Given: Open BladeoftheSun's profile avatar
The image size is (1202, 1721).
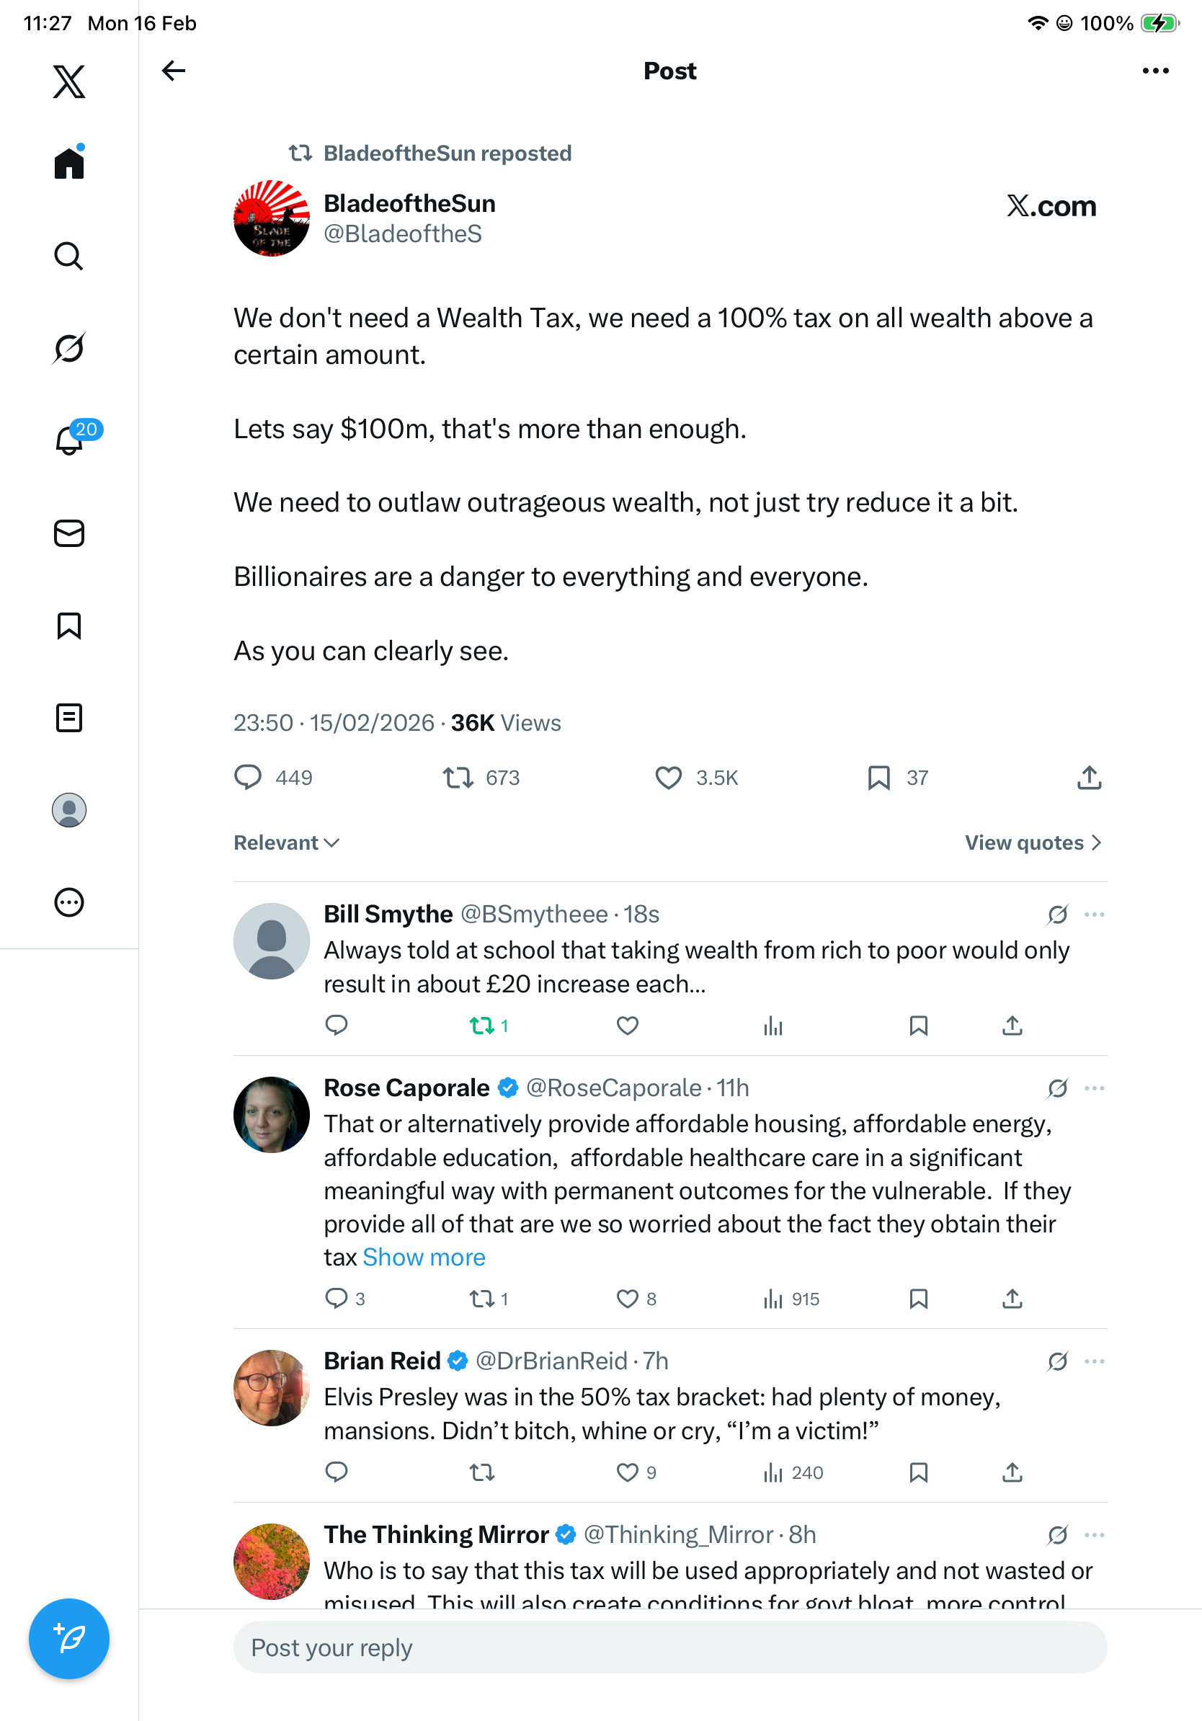Looking at the screenshot, I should click(271, 218).
